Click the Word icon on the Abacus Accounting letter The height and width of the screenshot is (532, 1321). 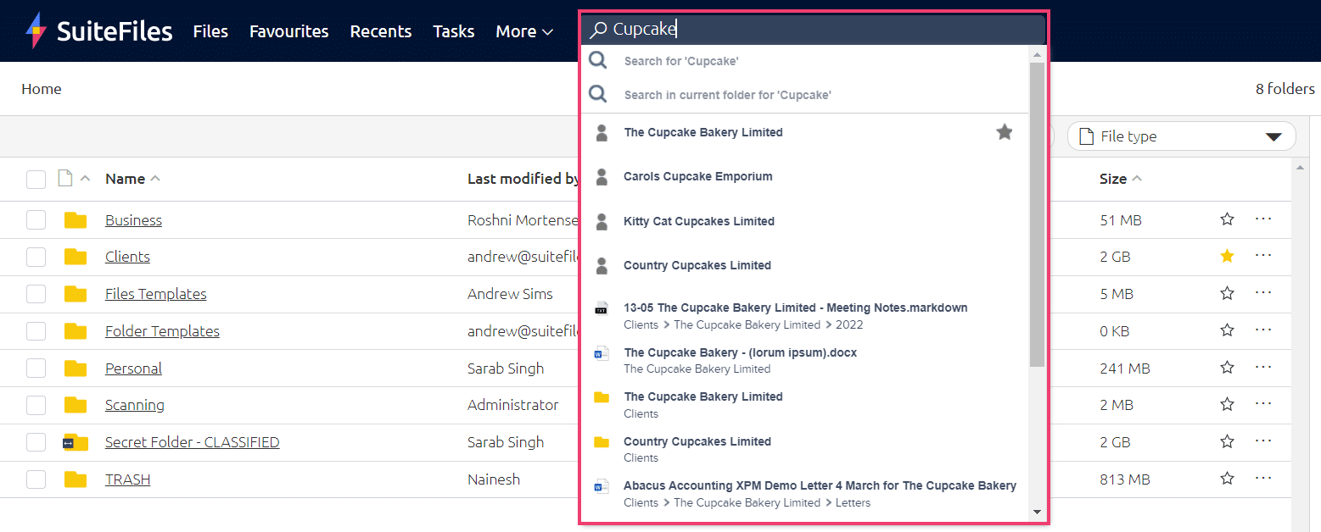click(x=602, y=486)
